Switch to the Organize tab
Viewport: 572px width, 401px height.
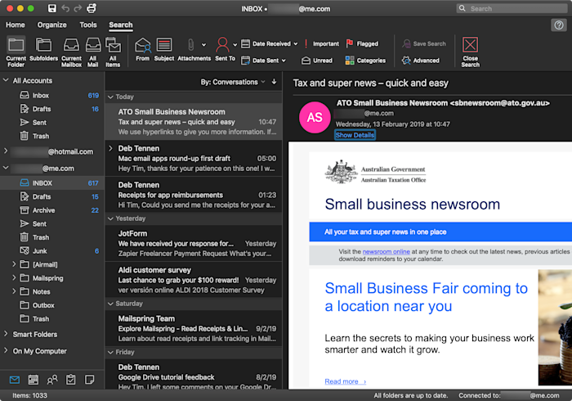click(51, 25)
